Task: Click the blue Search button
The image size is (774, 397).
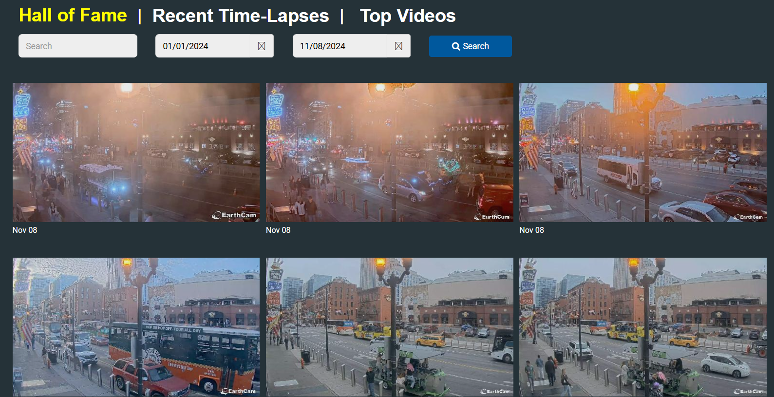Action: [x=471, y=46]
